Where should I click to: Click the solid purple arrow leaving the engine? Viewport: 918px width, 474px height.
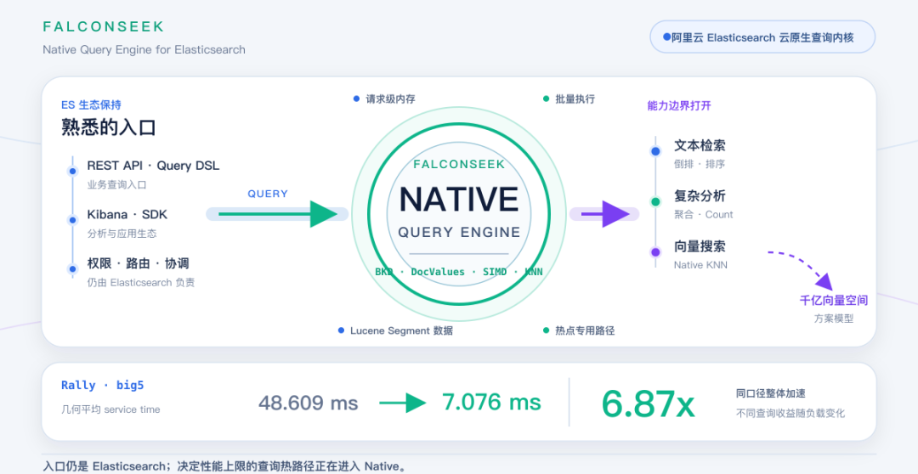[x=605, y=214]
